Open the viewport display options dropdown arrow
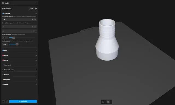175x105 pixels. tap(111, 102)
